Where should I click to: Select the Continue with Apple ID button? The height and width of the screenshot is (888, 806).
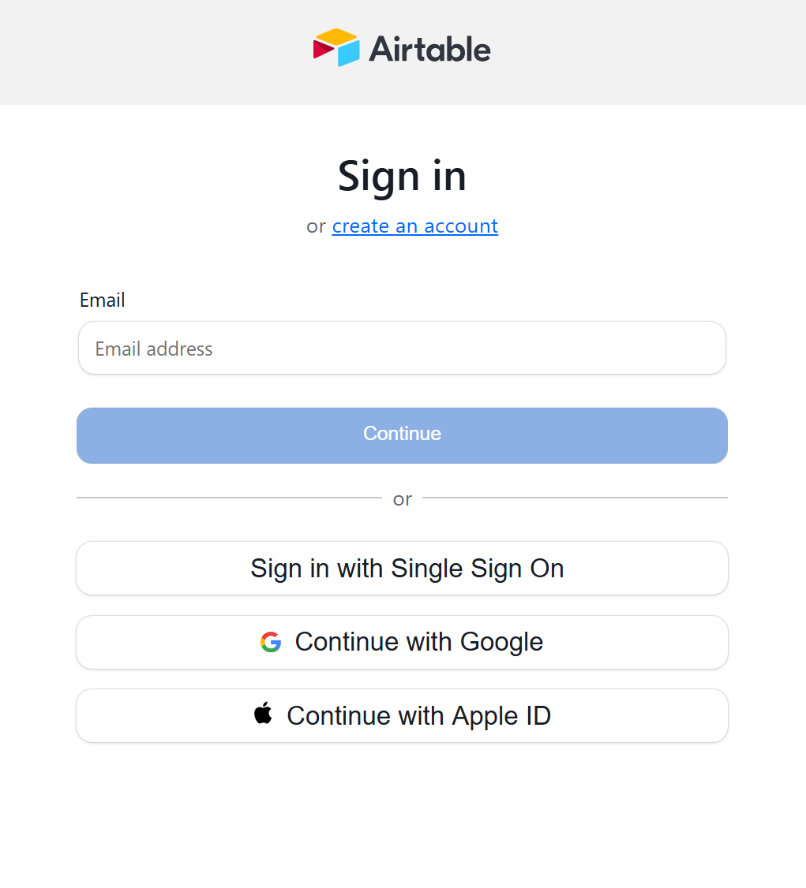pyautogui.click(x=402, y=715)
